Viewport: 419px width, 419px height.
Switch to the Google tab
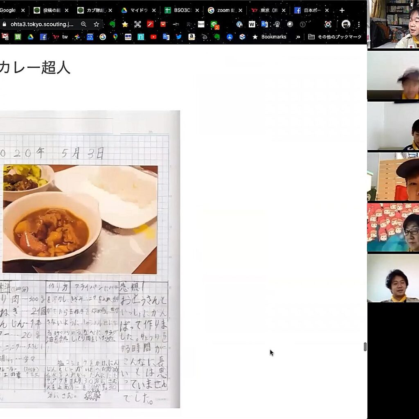point(8,10)
